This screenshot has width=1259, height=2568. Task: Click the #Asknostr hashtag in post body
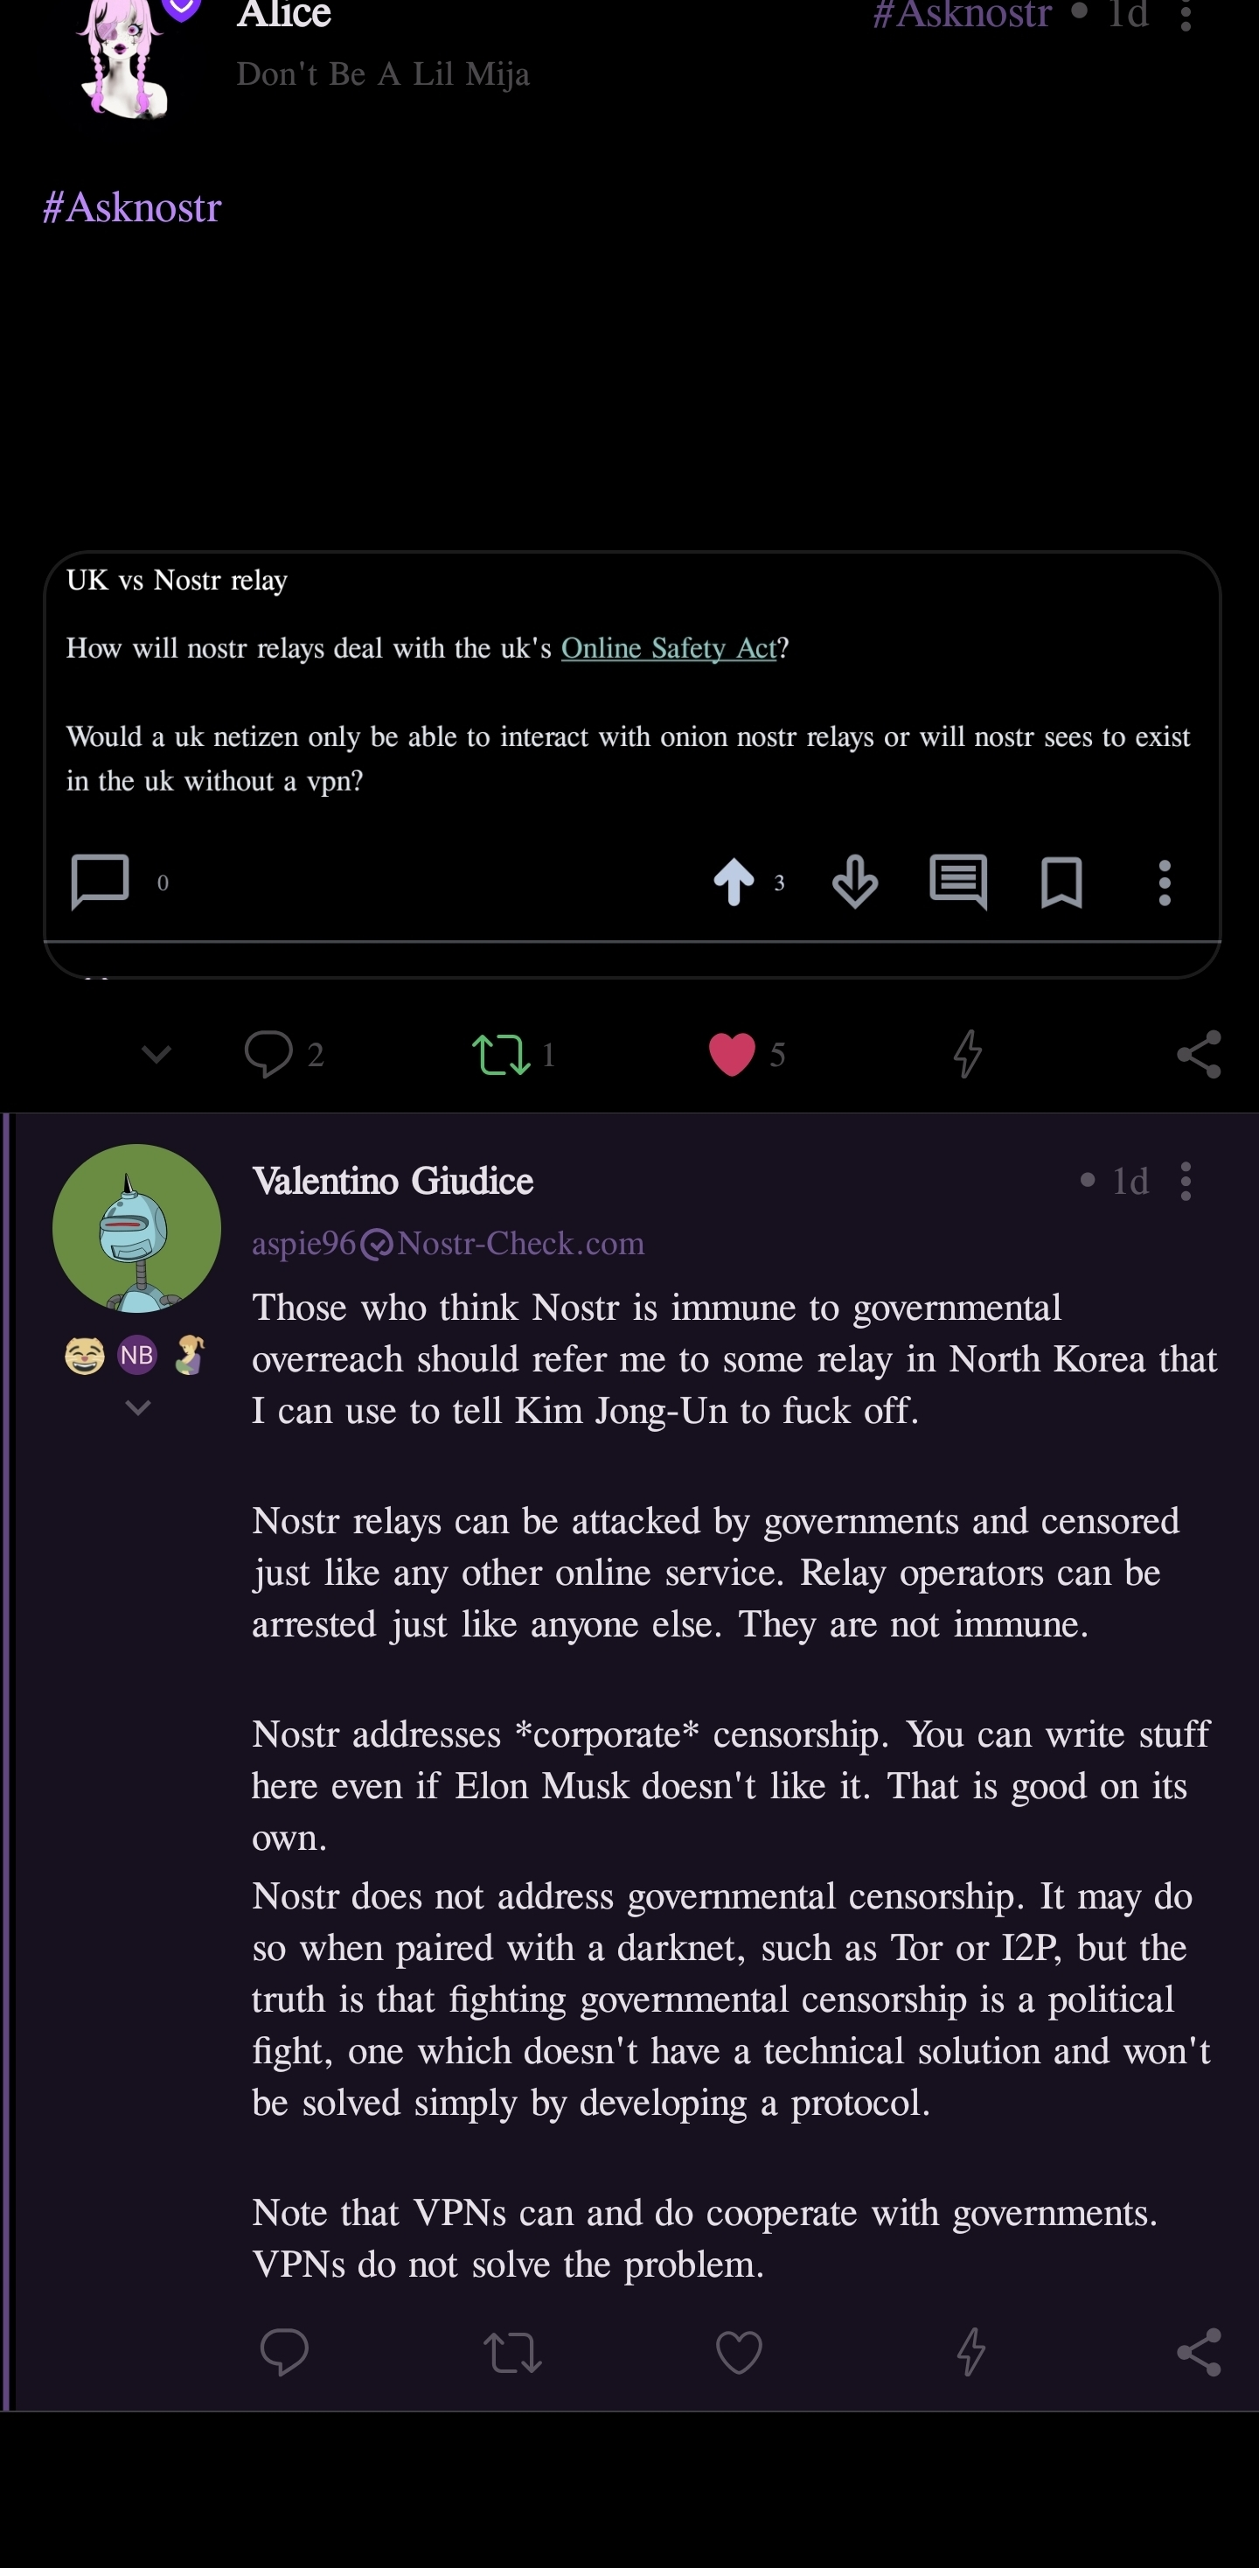tap(131, 207)
